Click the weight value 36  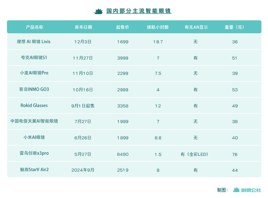pos(235,42)
